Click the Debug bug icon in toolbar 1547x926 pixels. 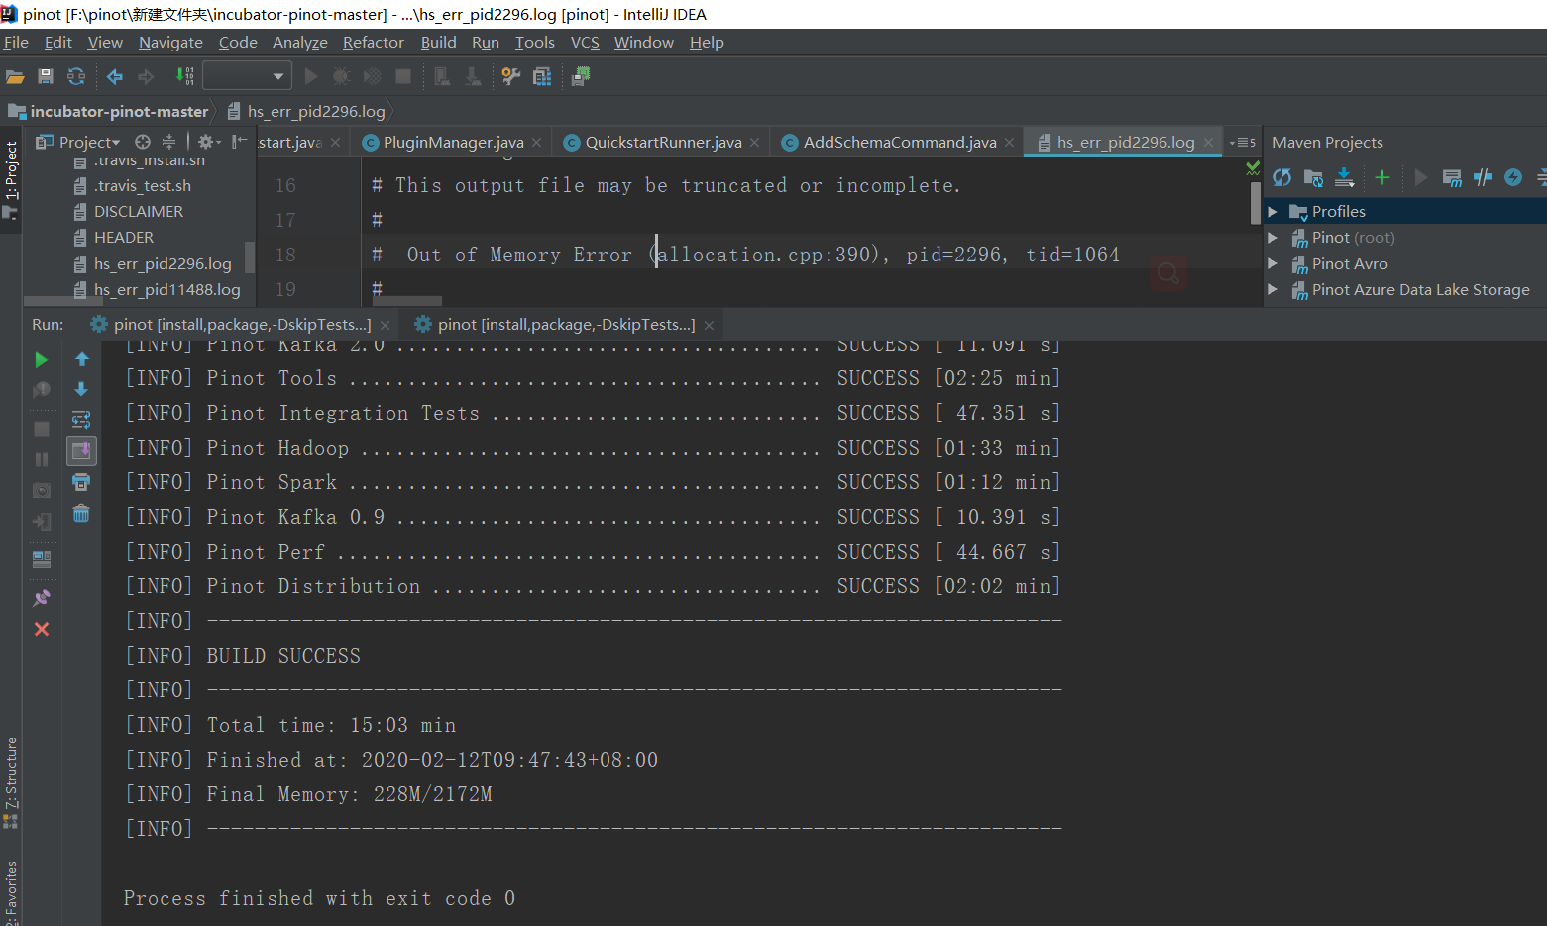coord(341,76)
